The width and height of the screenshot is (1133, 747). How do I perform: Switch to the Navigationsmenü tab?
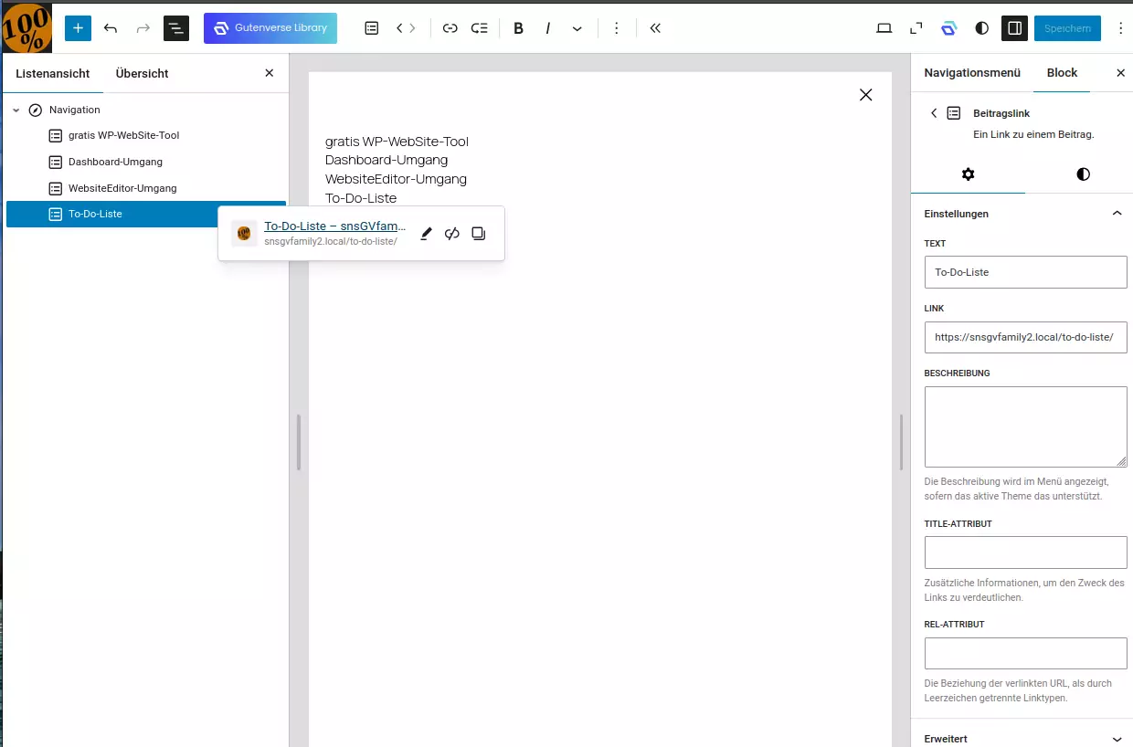pos(972,73)
